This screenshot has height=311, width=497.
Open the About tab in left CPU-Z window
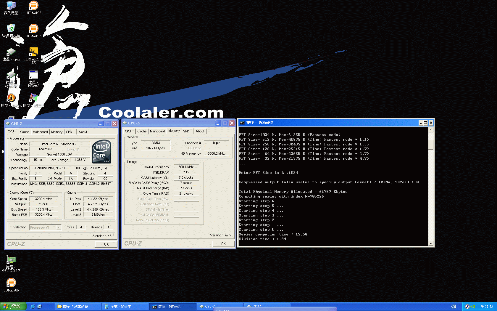(x=83, y=132)
